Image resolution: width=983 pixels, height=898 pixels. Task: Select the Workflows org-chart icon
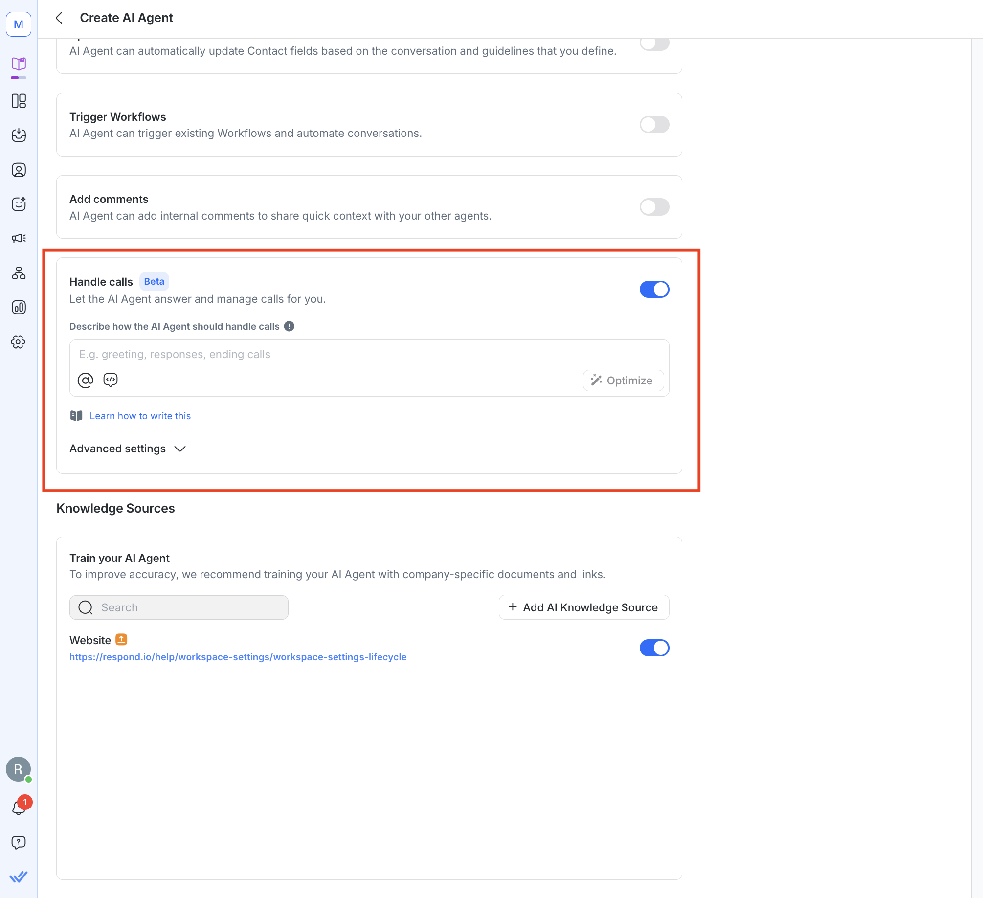coord(18,273)
